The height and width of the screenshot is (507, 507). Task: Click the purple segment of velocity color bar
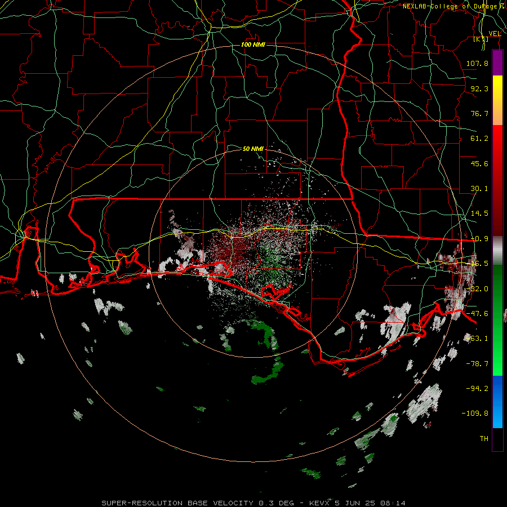(x=497, y=63)
